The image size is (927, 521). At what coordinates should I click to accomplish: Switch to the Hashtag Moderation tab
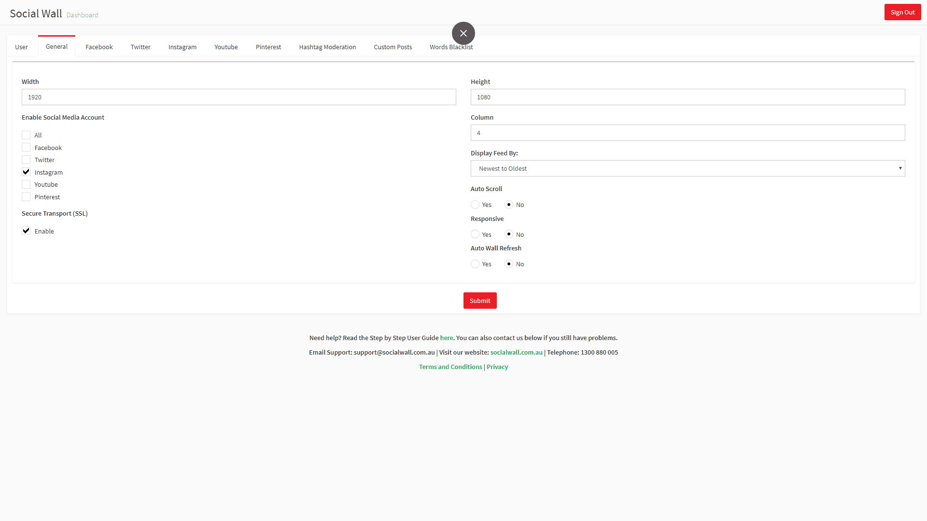[x=327, y=47]
